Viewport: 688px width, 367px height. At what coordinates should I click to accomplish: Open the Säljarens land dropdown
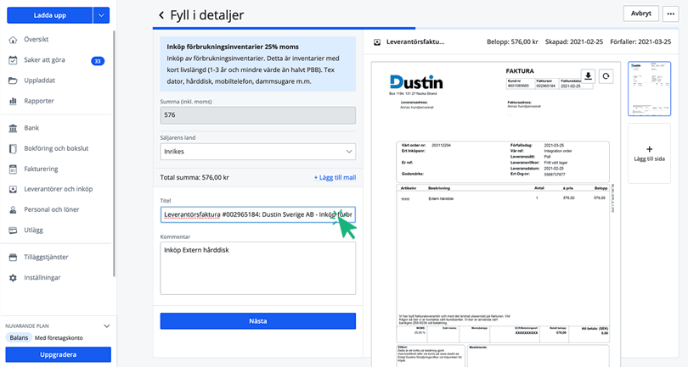point(257,152)
